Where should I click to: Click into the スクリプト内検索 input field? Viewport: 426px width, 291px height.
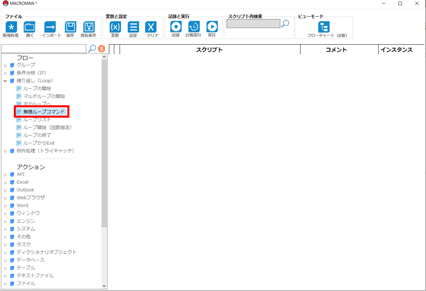click(x=253, y=23)
